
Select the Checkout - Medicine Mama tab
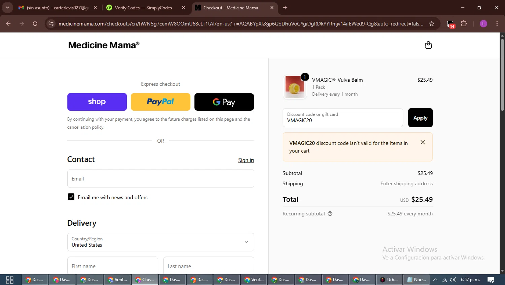click(x=235, y=8)
